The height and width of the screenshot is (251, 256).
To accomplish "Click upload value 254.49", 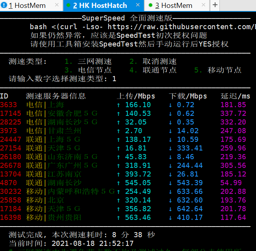I will pos(138,192).
